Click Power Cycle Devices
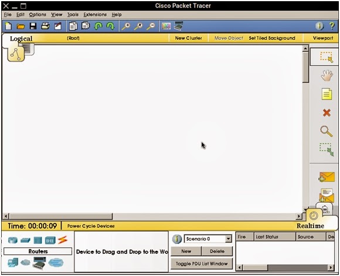Image resolution: width=340 pixels, height=276 pixels. click(x=91, y=226)
